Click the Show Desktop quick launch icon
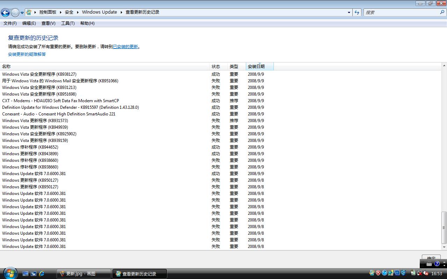This screenshot has height=279, width=447. point(25,274)
